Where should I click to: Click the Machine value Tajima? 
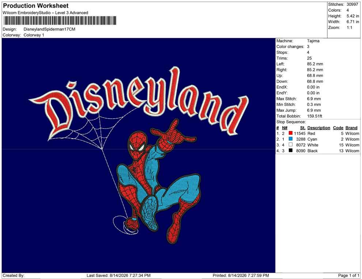point(313,41)
